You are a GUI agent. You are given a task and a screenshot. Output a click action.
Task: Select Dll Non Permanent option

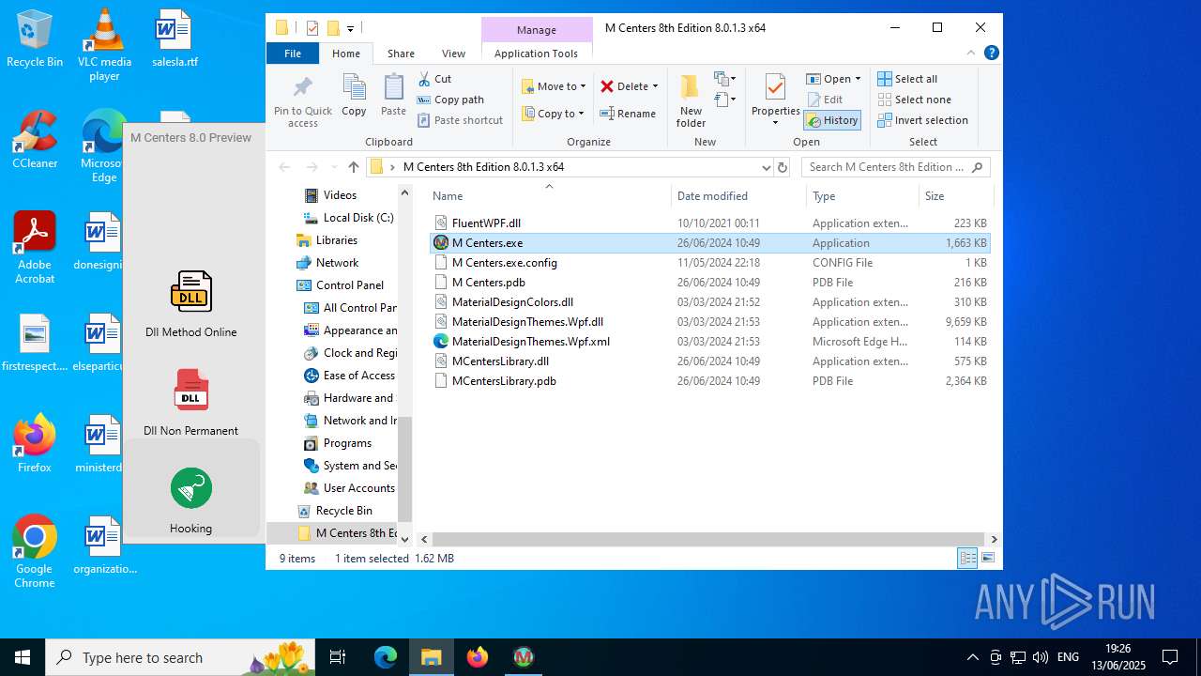(191, 402)
